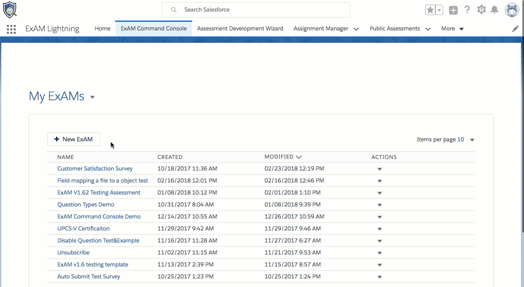524x287 pixels.
Task: Click the ExAM shield logo
Action: (9, 9)
